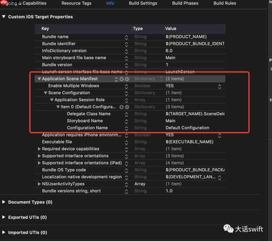Open Localization native development region value dropdown

point(219,177)
